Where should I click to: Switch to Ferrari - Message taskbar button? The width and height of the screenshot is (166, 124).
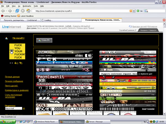[97, 122]
